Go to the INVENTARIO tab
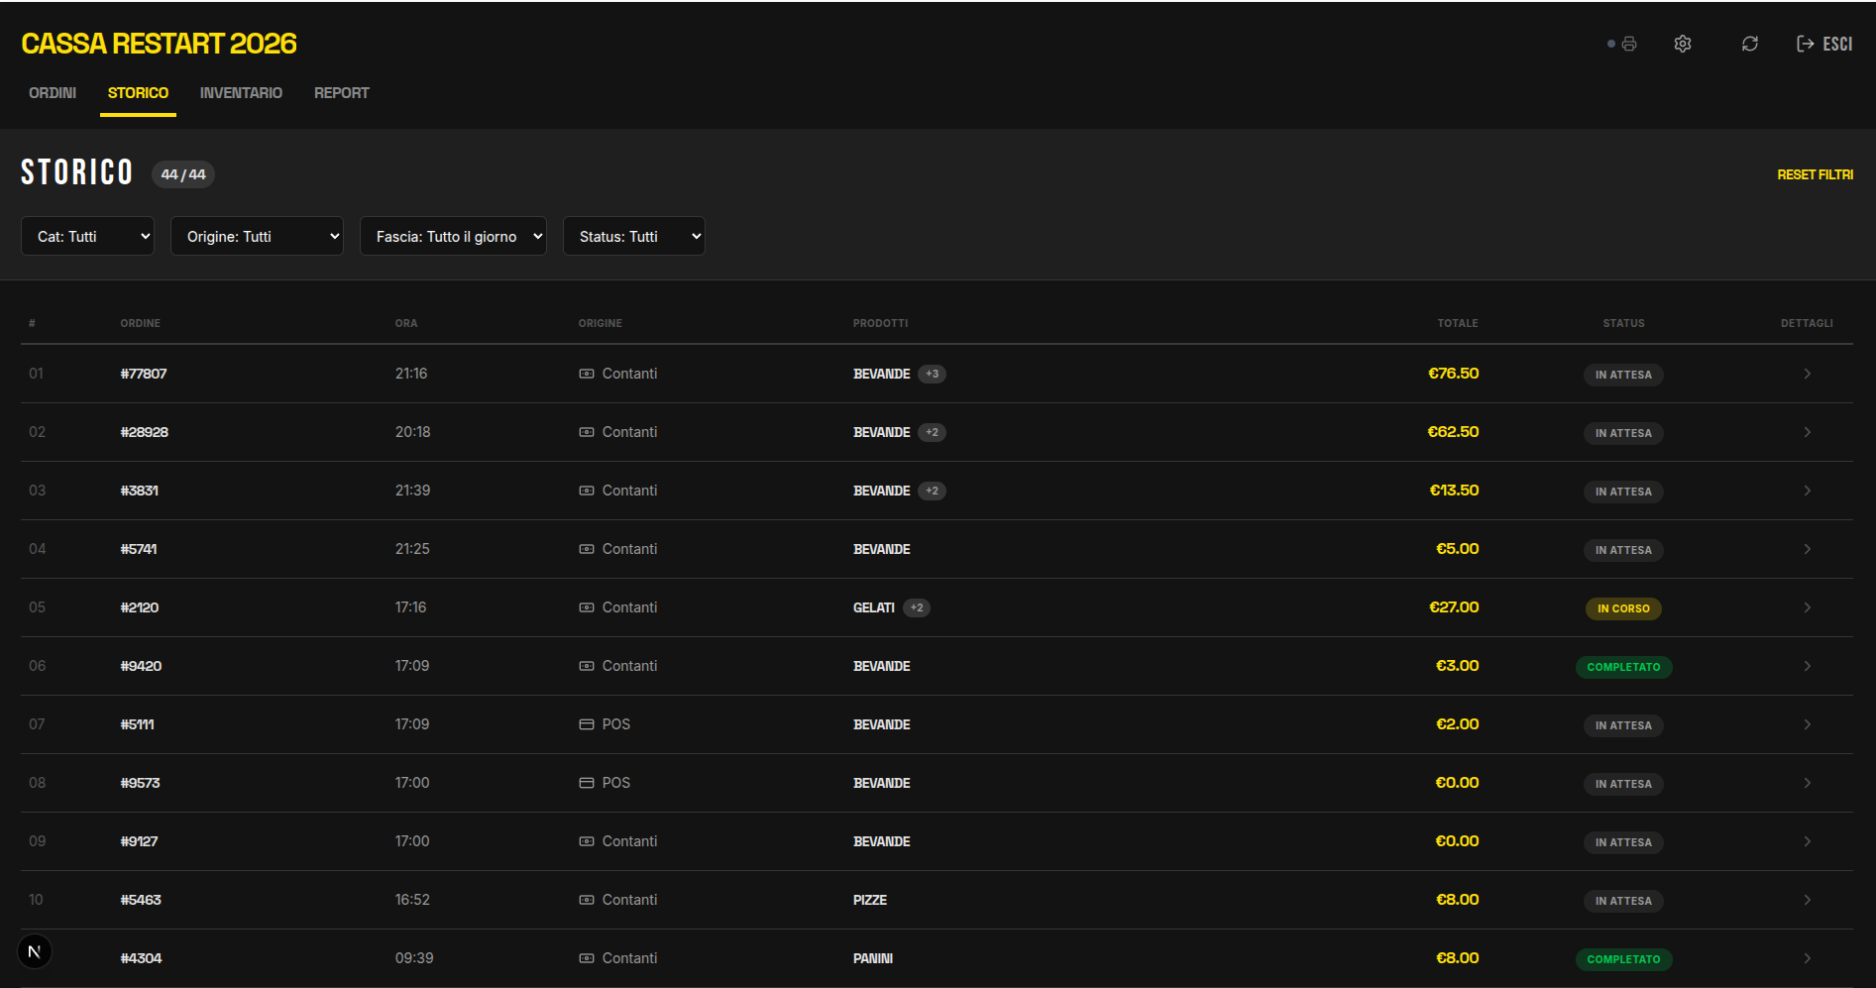Screen dimensions: 1876x988 click(241, 93)
